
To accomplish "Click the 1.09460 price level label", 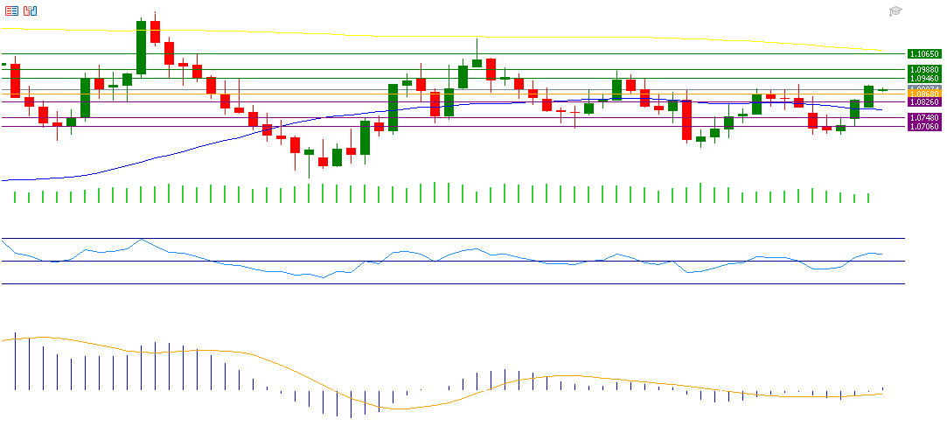I will point(924,79).
